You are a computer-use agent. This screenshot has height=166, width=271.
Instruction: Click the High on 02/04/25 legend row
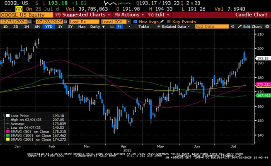tap(36, 120)
